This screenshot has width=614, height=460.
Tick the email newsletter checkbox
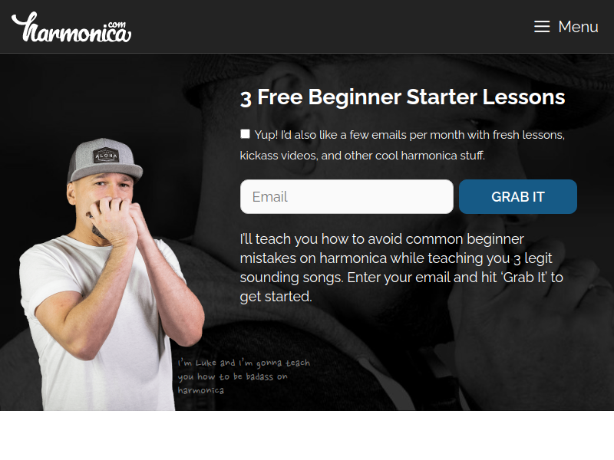(245, 134)
